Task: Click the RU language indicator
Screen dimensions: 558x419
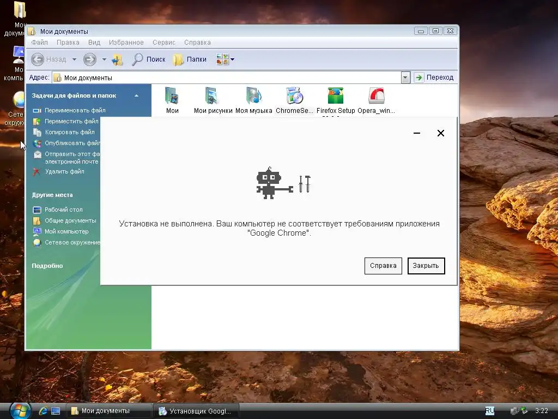Action: (490, 411)
